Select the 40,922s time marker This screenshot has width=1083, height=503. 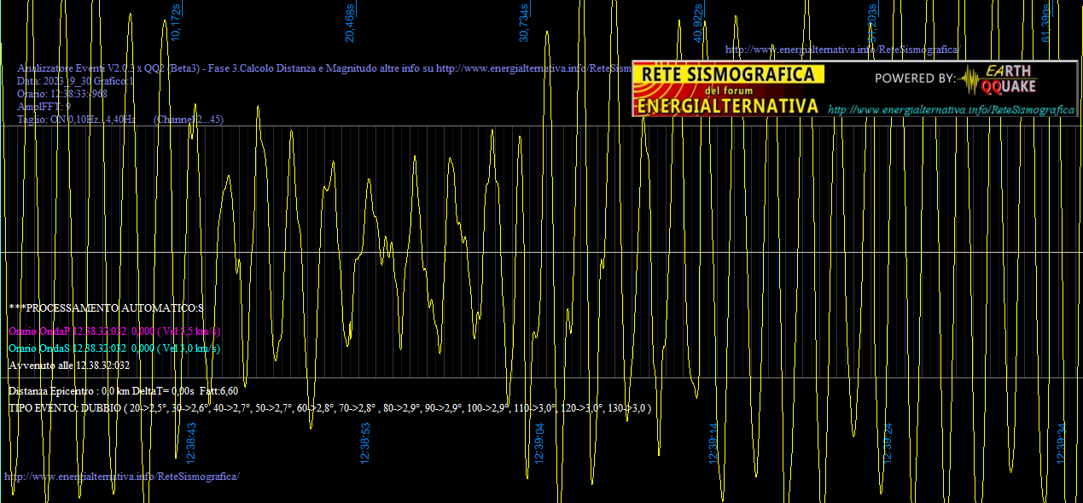[698, 22]
